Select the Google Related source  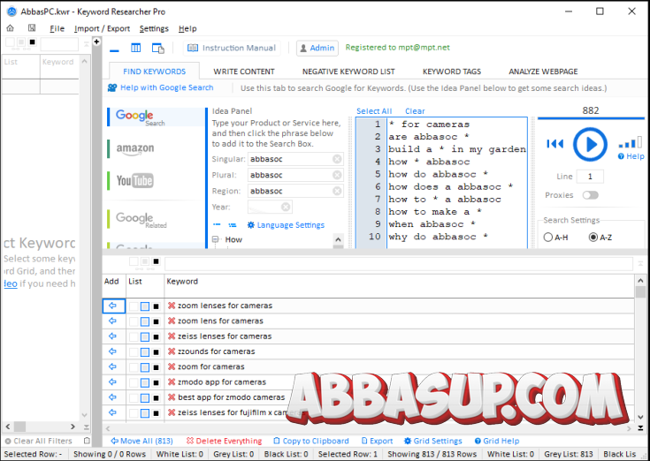(141, 219)
